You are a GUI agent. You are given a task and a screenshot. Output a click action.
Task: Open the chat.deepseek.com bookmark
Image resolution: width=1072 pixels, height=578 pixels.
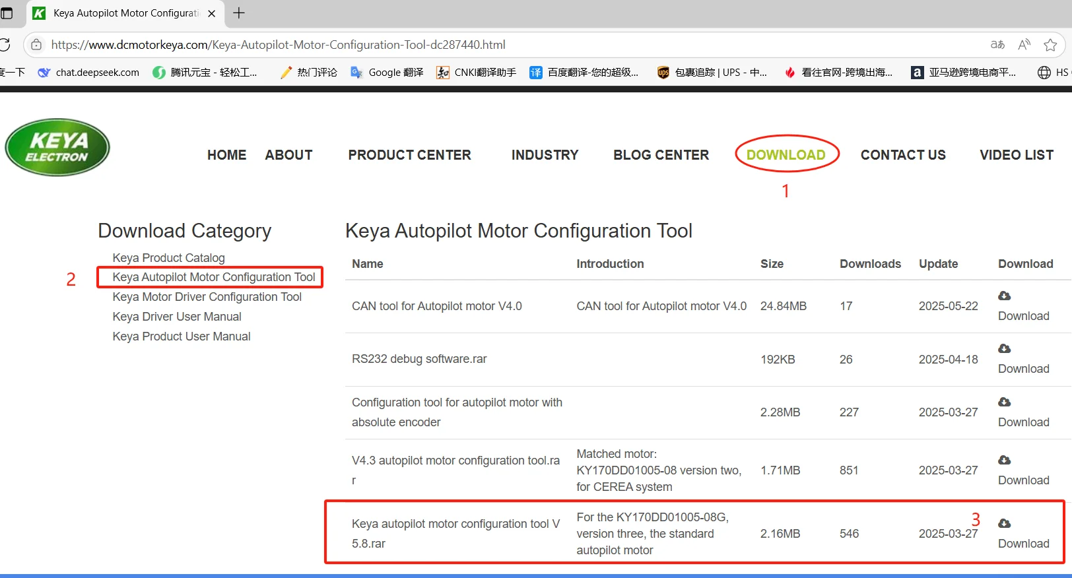(x=89, y=73)
